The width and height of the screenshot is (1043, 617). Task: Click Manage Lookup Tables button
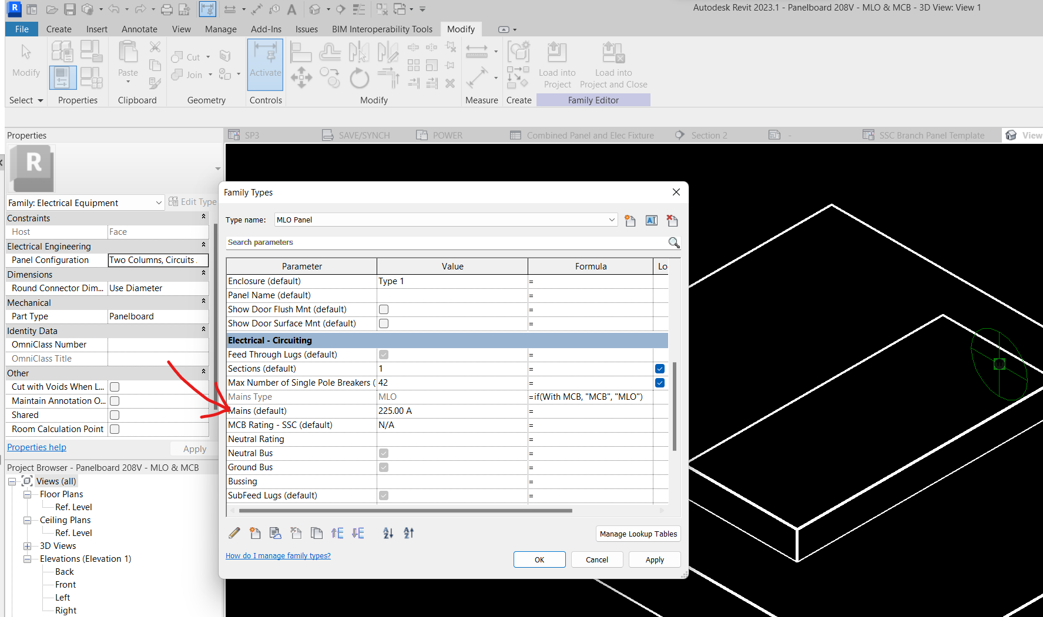click(x=638, y=534)
